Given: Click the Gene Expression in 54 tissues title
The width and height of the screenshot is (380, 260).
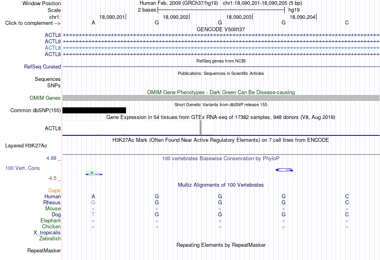Looking at the screenshot, I should click(221, 117).
